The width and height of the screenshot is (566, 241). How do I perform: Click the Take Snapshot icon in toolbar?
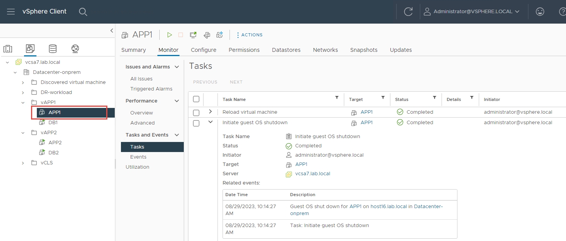coord(219,35)
